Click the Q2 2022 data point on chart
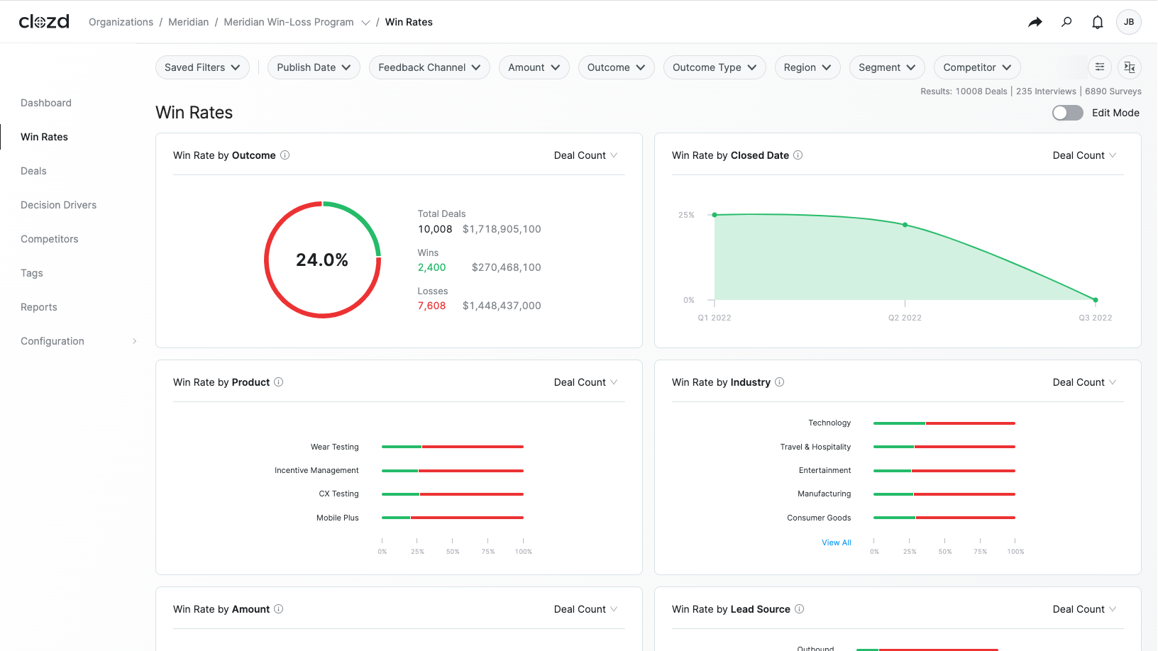Image resolution: width=1158 pixels, height=651 pixels. coord(905,225)
